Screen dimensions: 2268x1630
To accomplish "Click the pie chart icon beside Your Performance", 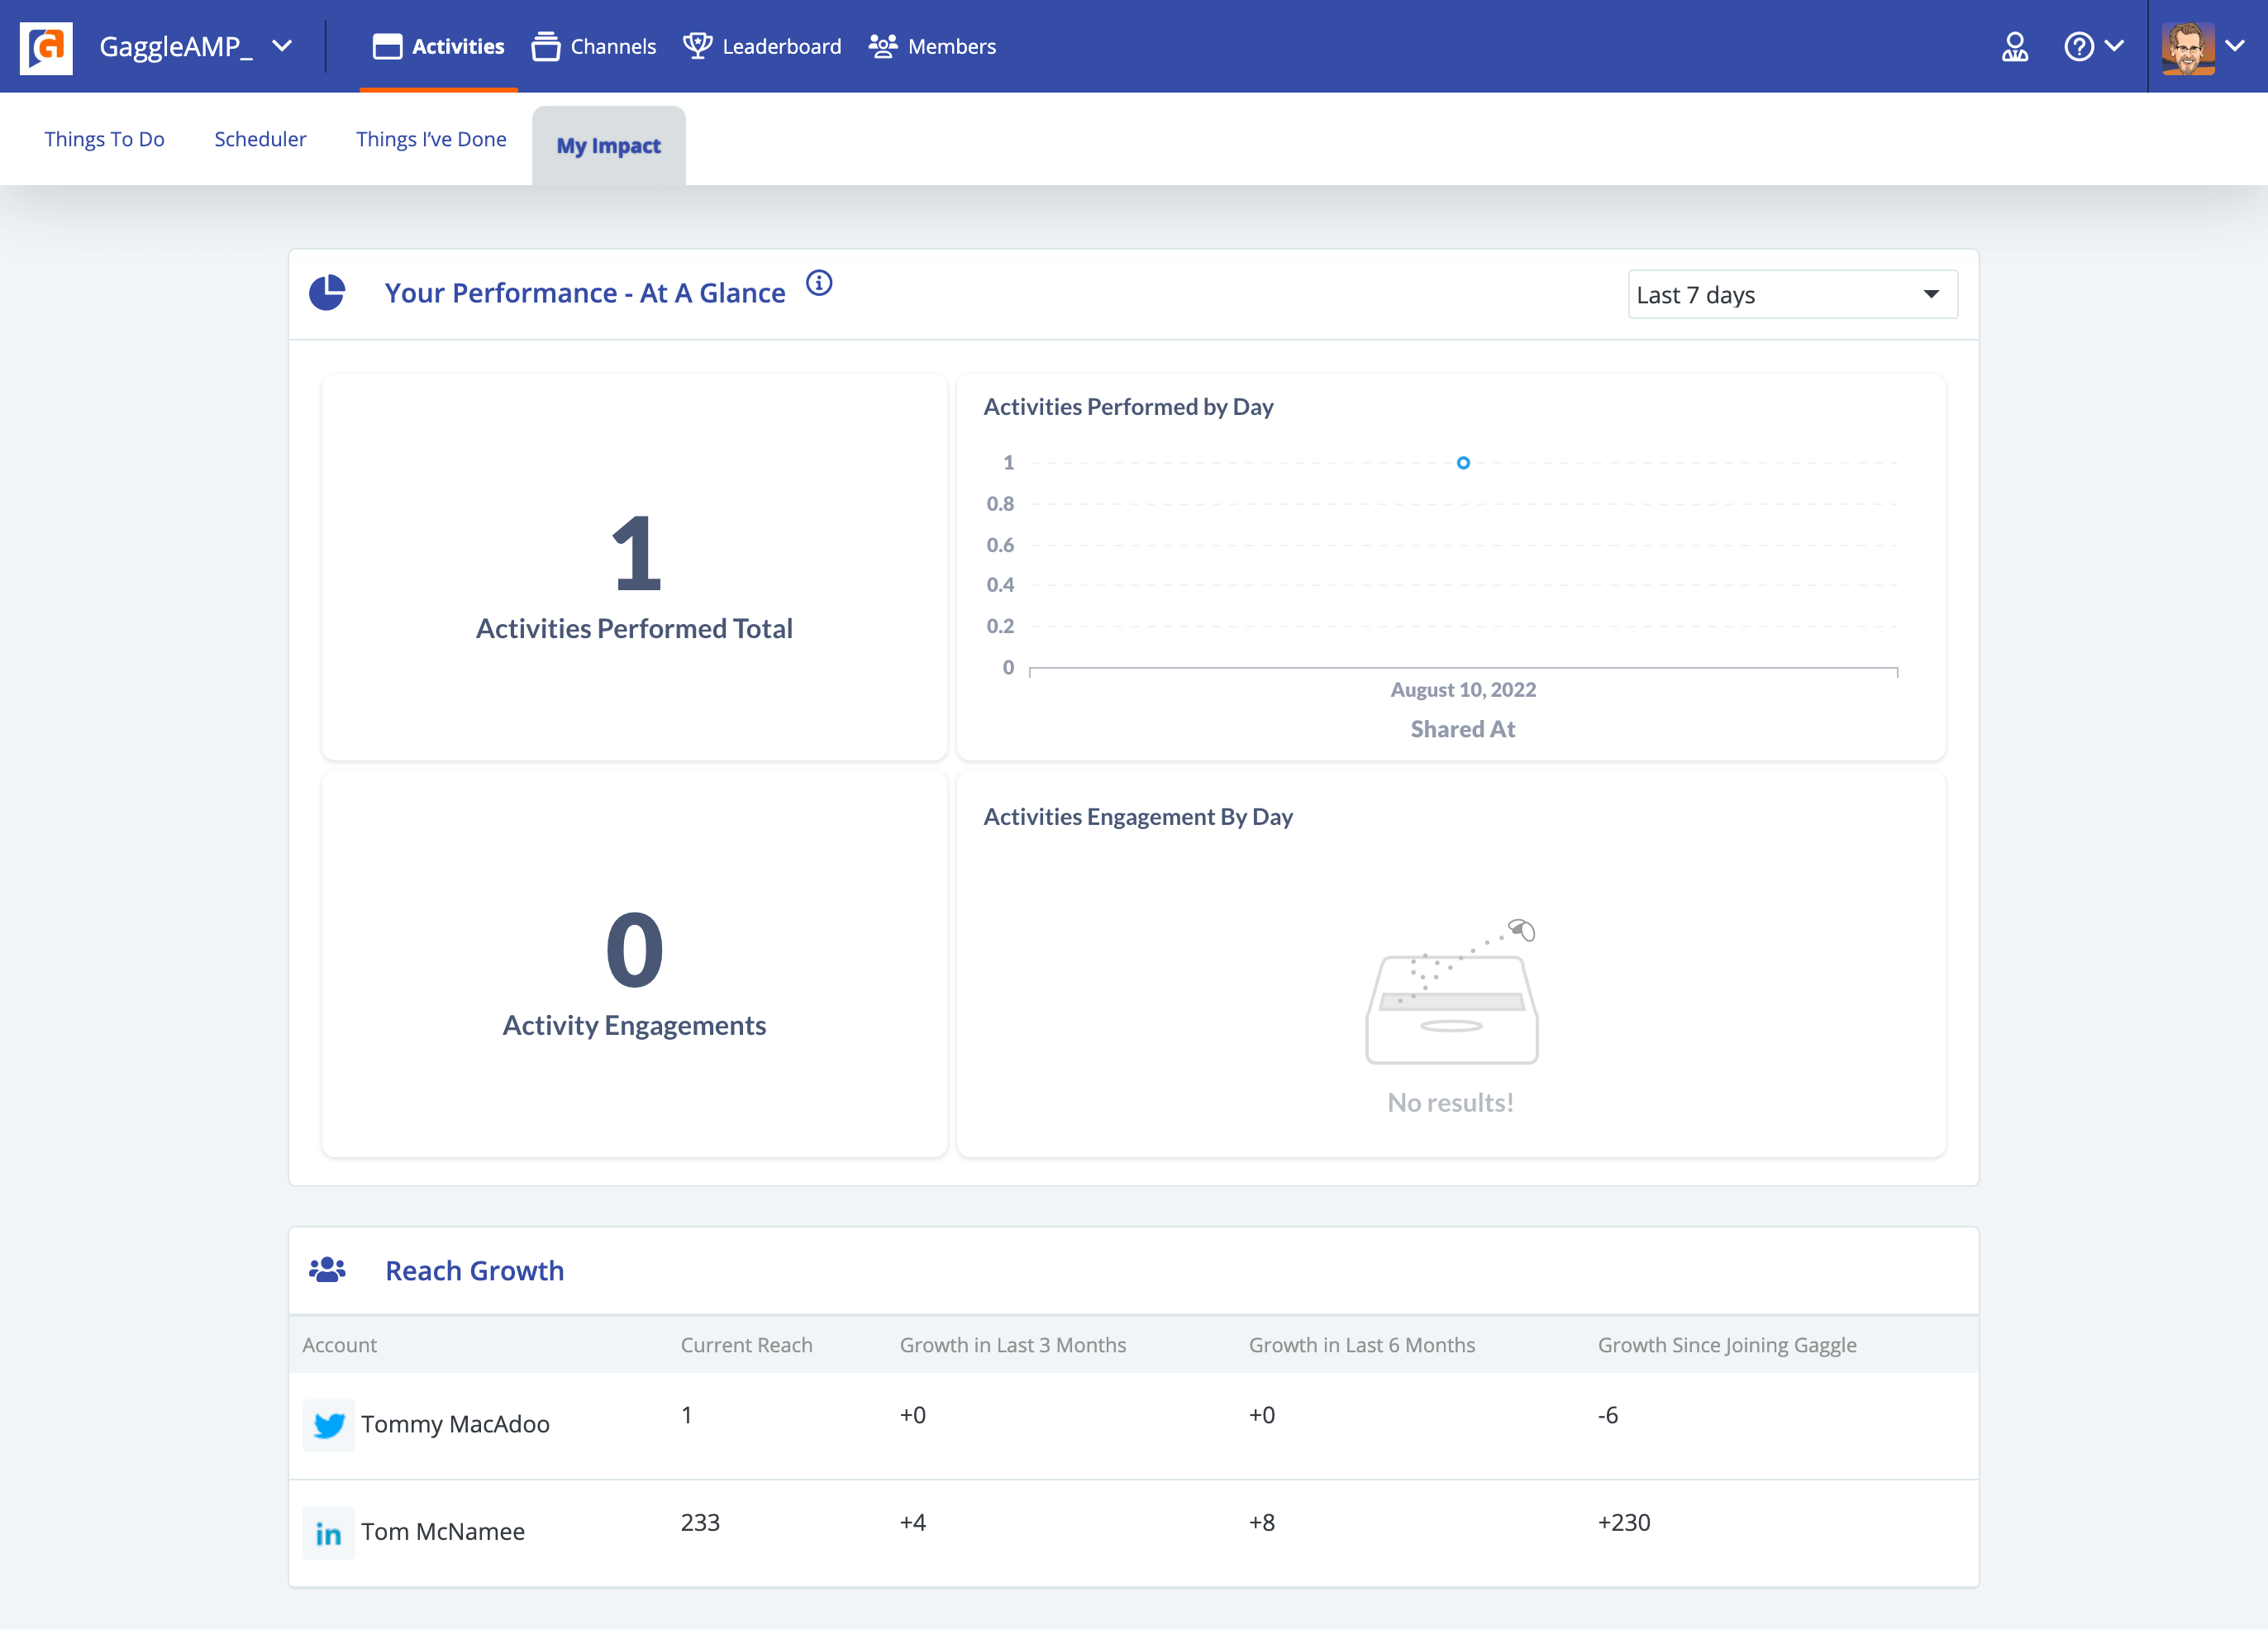I will (328, 292).
